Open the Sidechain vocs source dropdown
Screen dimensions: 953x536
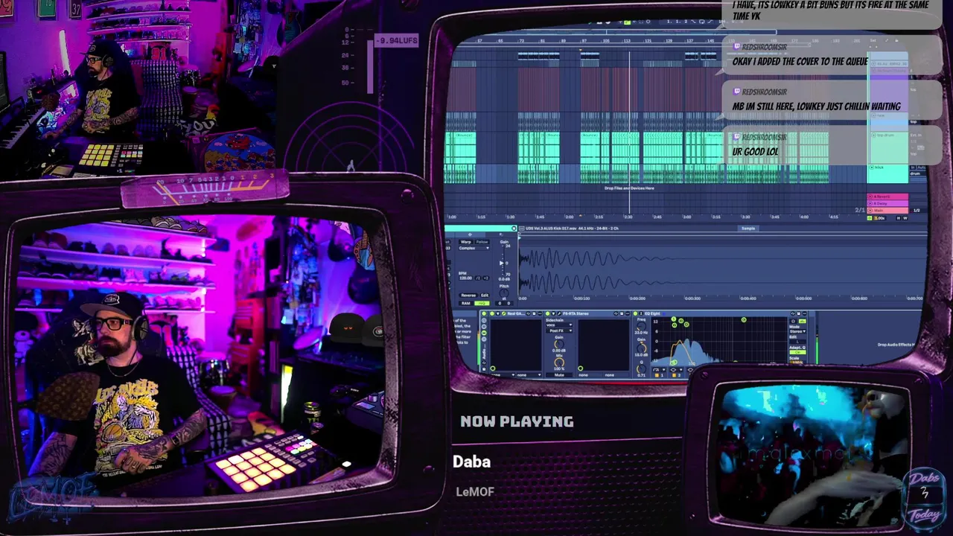click(x=558, y=325)
